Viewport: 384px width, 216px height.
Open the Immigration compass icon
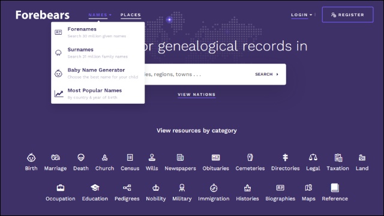[x=214, y=188]
